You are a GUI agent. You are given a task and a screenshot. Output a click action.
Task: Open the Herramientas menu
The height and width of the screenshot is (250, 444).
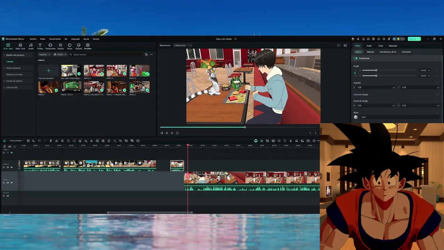point(55,39)
